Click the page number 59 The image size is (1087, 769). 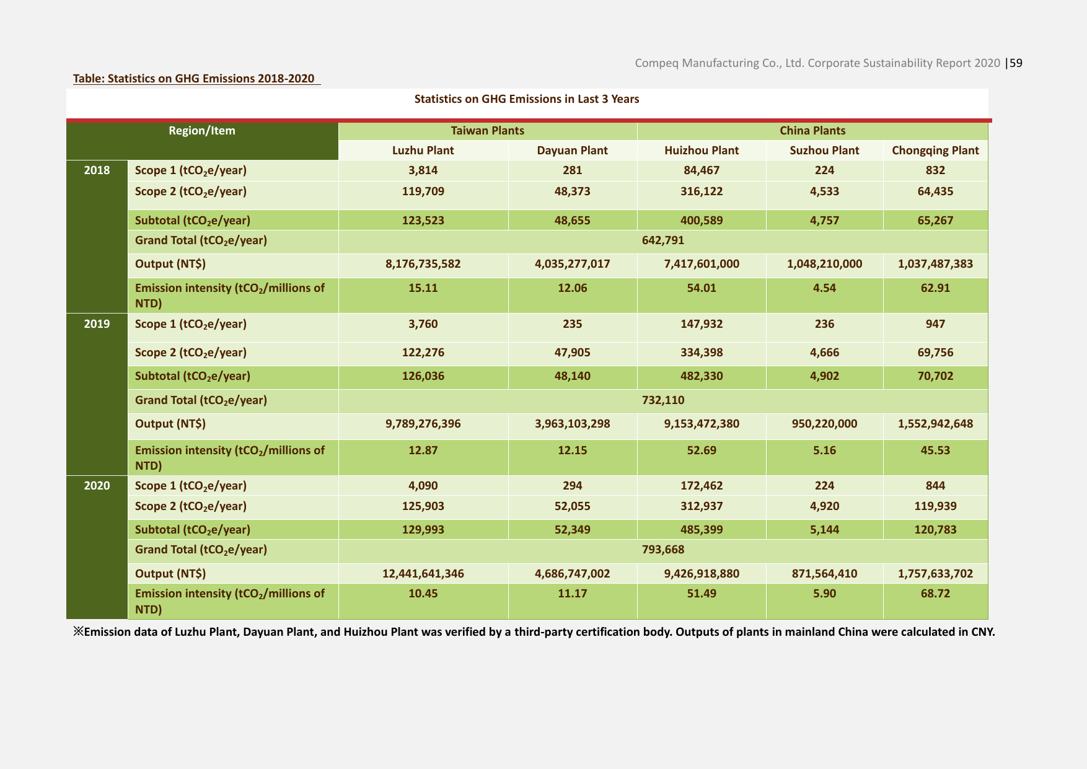[x=1016, y=63]
